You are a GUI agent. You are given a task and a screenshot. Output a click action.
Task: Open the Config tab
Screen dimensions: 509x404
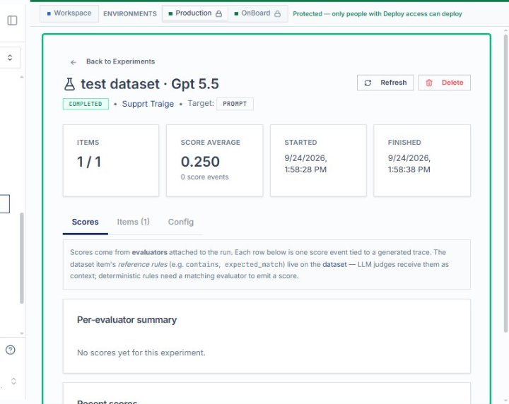181,222
